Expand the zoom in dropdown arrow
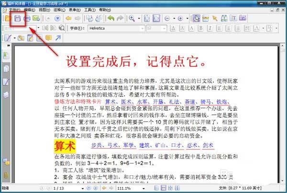The width and height of the screenshot is (287, 193). tap(187, 19)
